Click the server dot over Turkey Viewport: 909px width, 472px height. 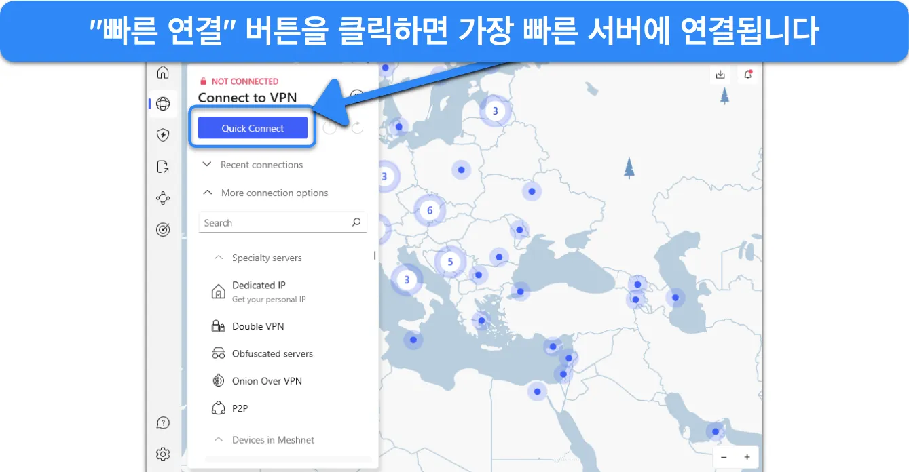521,292
